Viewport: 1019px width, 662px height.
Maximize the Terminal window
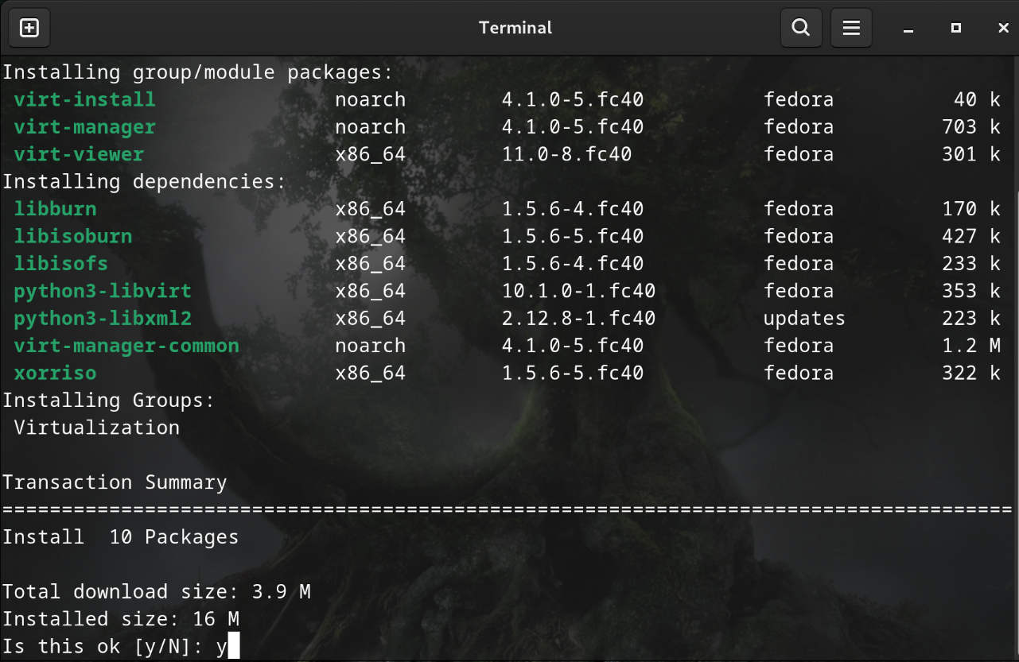(x=956, y=28)
